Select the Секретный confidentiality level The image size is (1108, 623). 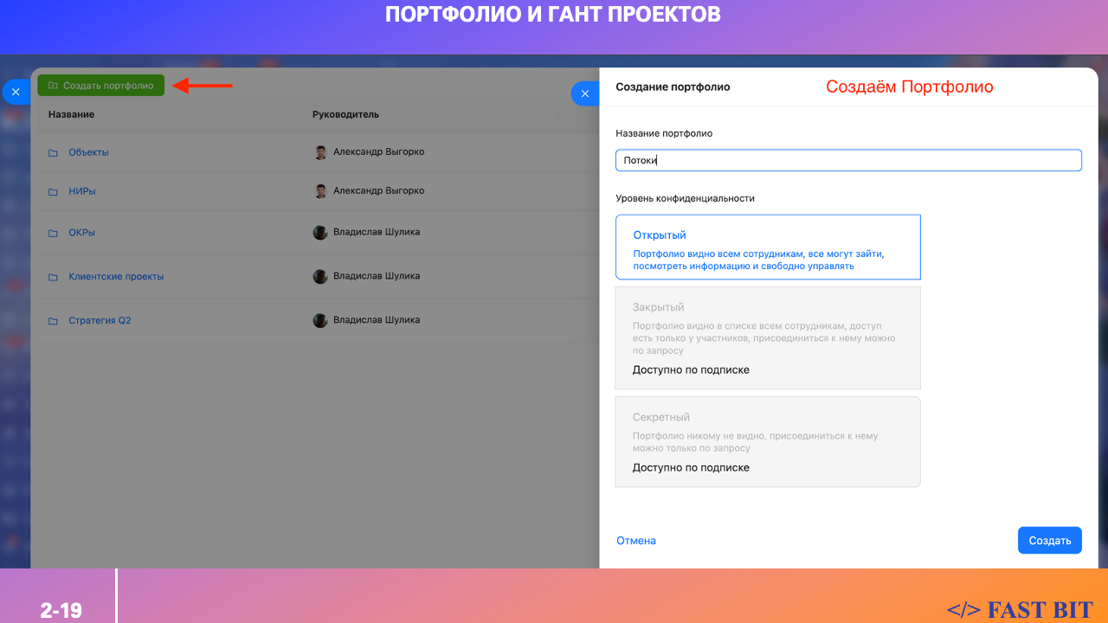(768, 442)
